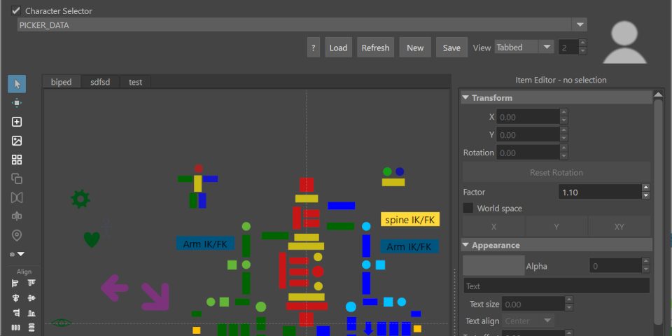Open the PICKER_DATA dropdown list
The image size is (672, 336).
pyautogui.click(x=580, y=25)
